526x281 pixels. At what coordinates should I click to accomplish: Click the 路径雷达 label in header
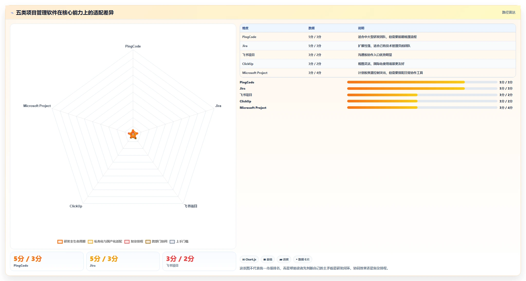509,12
